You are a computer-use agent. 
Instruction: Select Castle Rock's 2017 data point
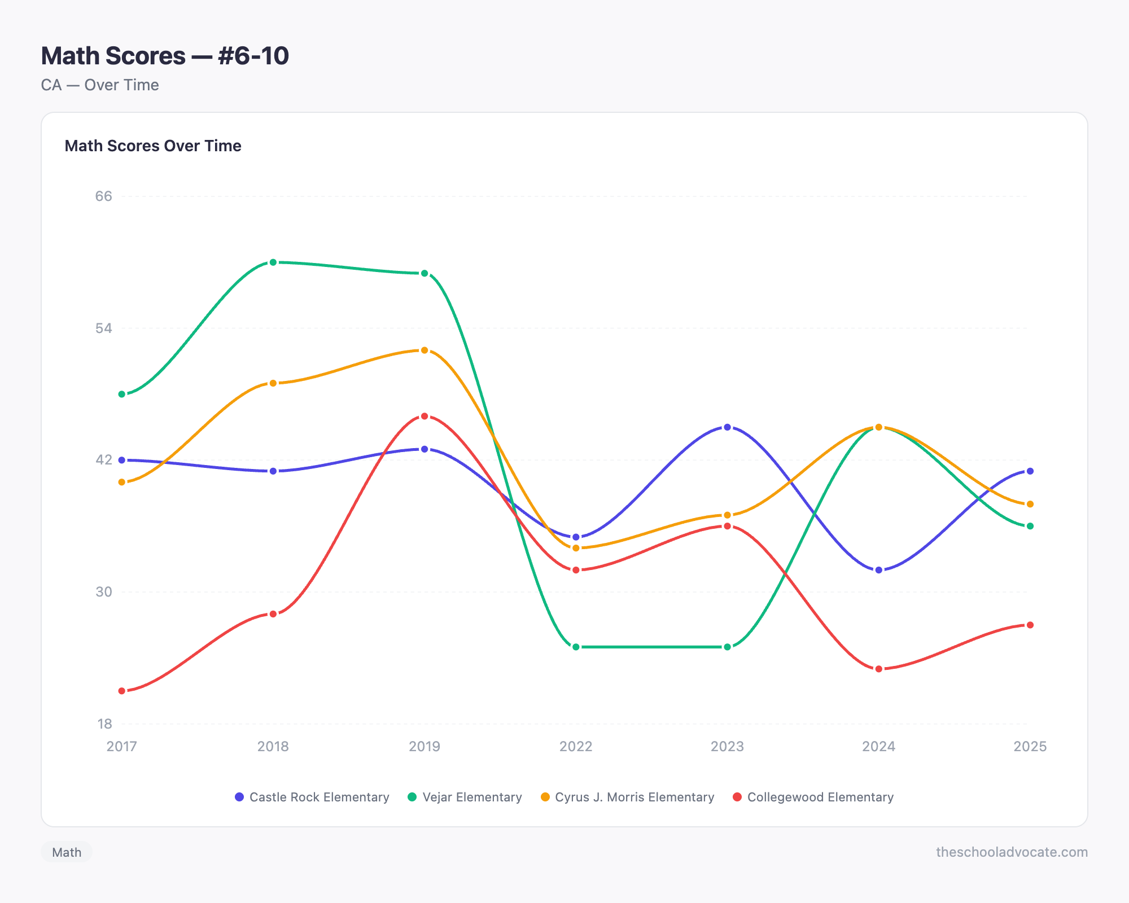[x=122, y=460]
